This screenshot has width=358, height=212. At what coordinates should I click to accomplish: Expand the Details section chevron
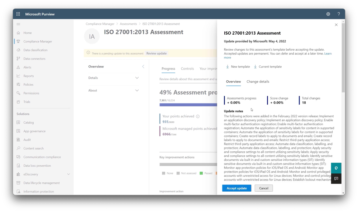coord(137,78)
